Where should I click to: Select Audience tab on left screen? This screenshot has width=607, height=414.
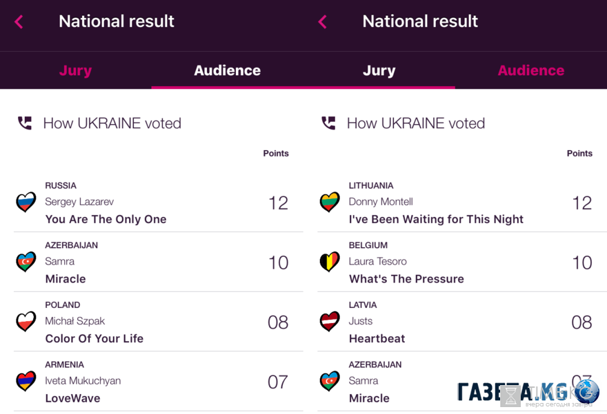pyautogui.click(x=227, y=70)
